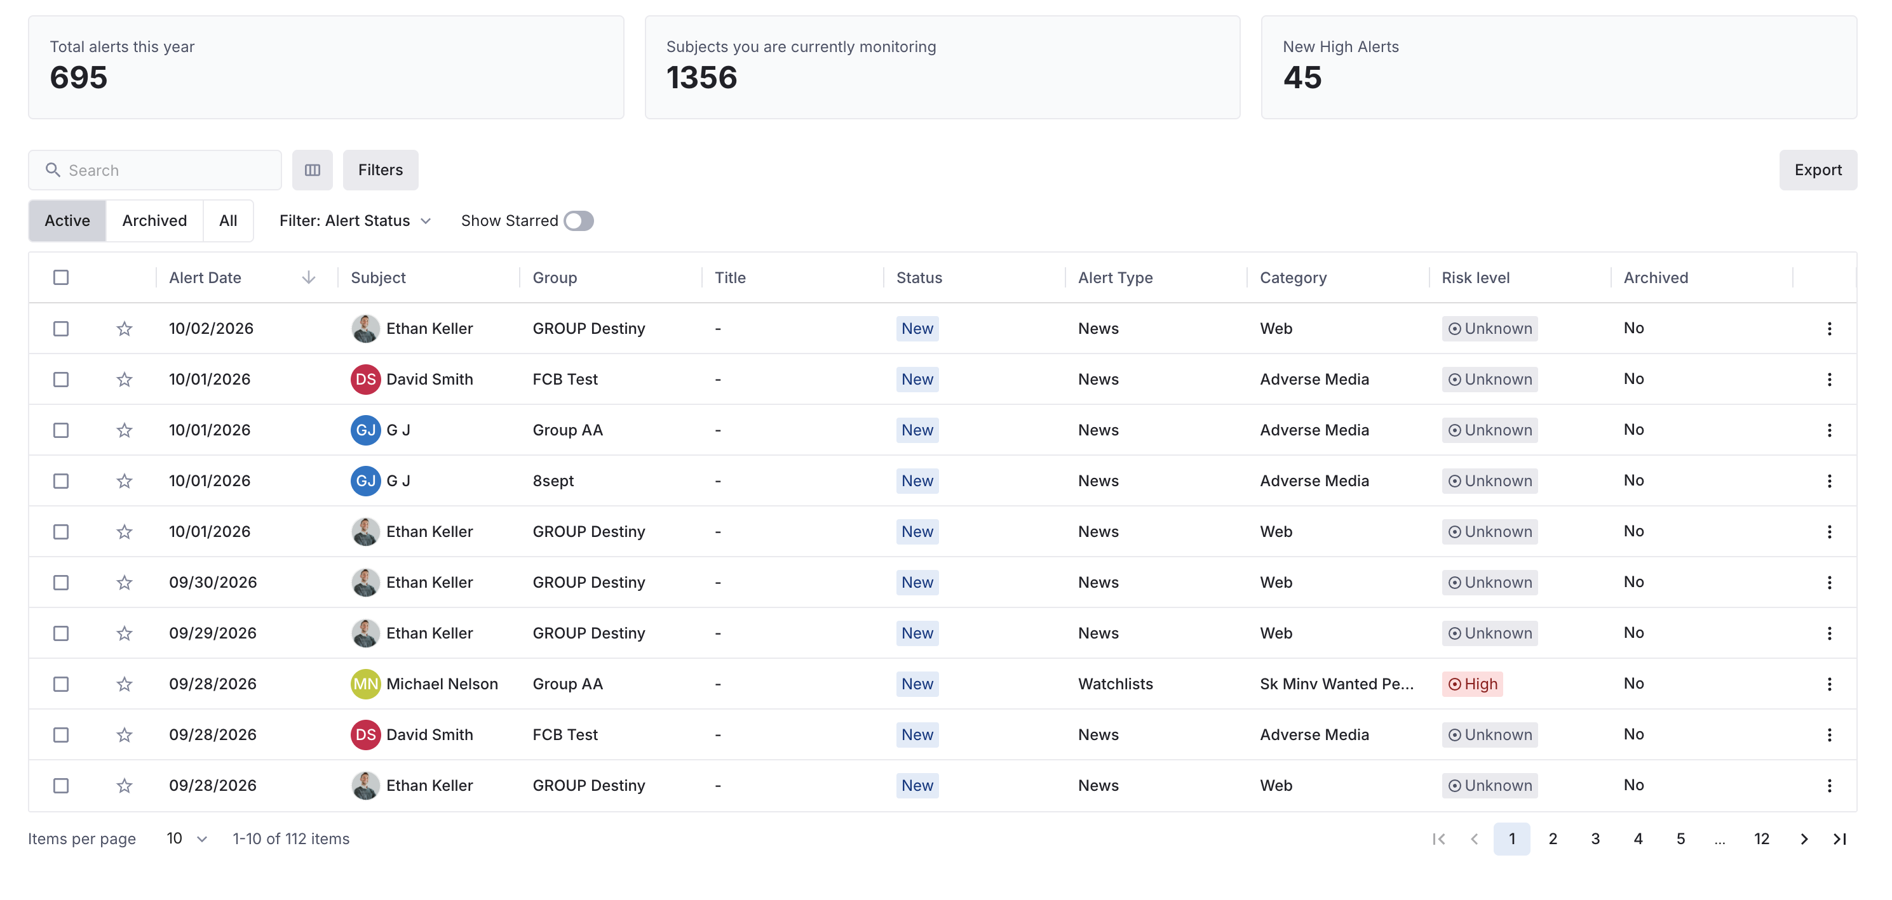1892x900 pixels.
Task: Click the MN avatar for Michael Nelson
Action: point(365,684)
